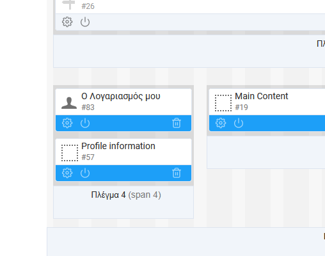Click the #83 module ID
325x256 pixels.
coord(88,108)
